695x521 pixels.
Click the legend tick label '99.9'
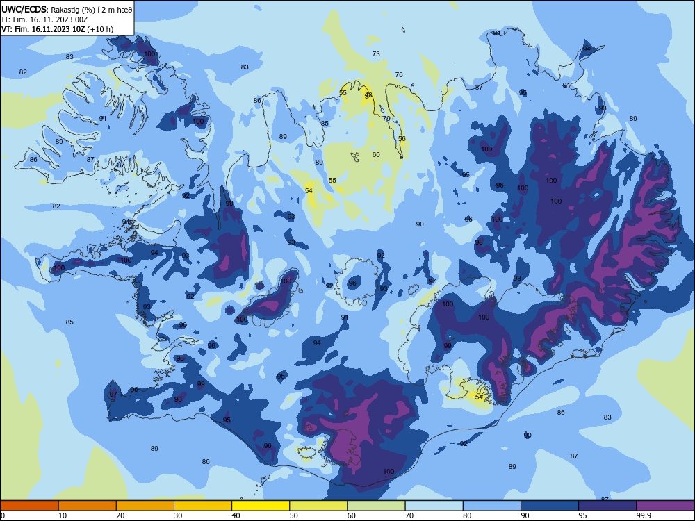(644, 515)
